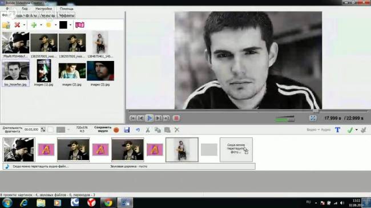The width and height of the screenshot is (371, 208).
Task: Open Google Chrome from the taskbar
Action: pyautogui.click(x=108, y=203)
